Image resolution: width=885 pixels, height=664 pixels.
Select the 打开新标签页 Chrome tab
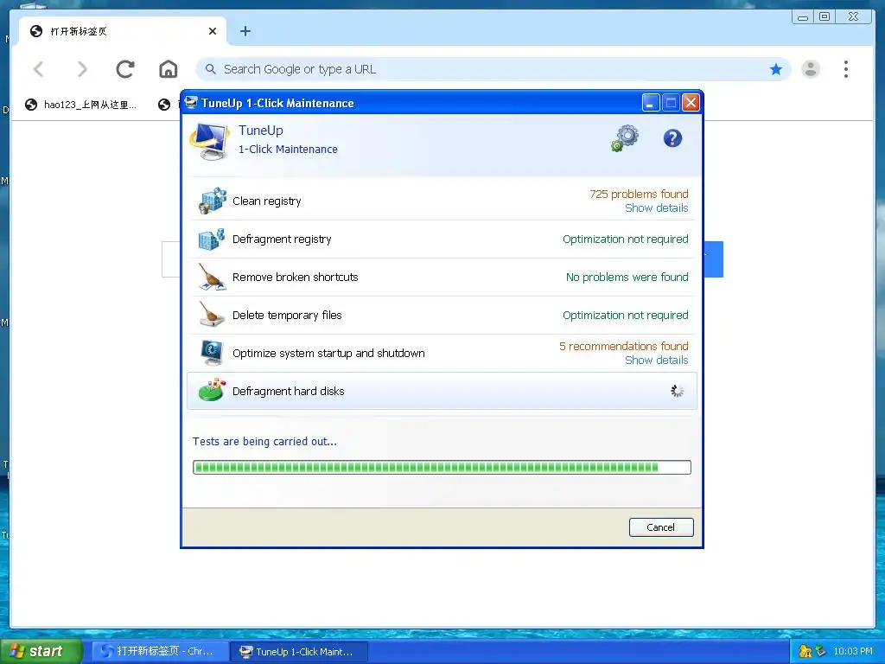123,31
